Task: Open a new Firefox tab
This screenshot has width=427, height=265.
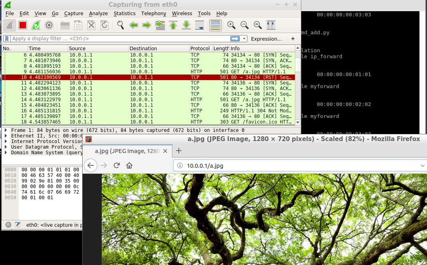Action: click(x=179, y=151)
